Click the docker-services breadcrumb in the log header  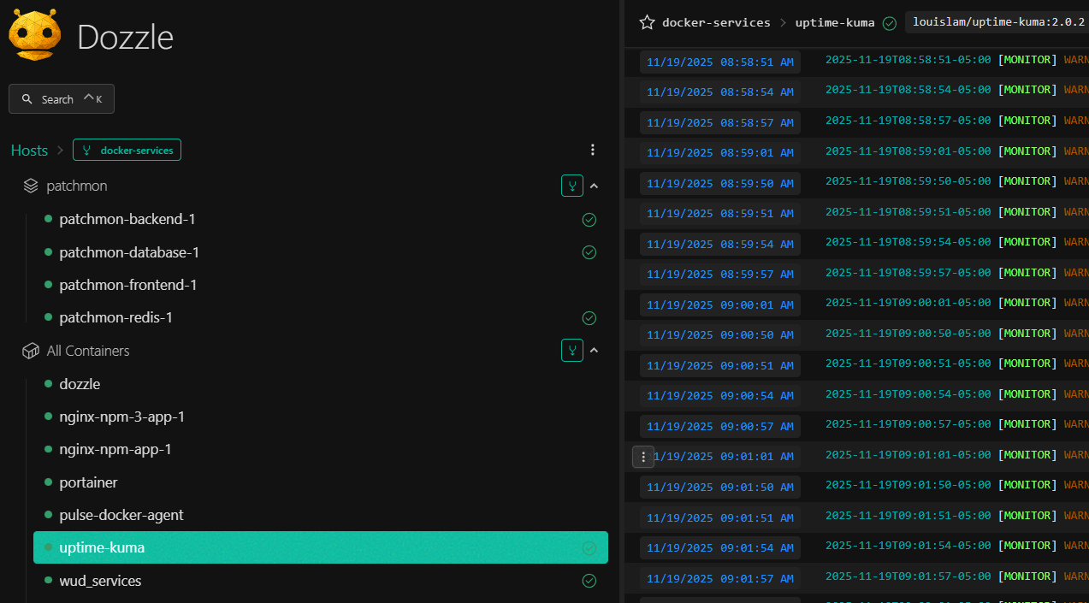(x=716, y=22)
